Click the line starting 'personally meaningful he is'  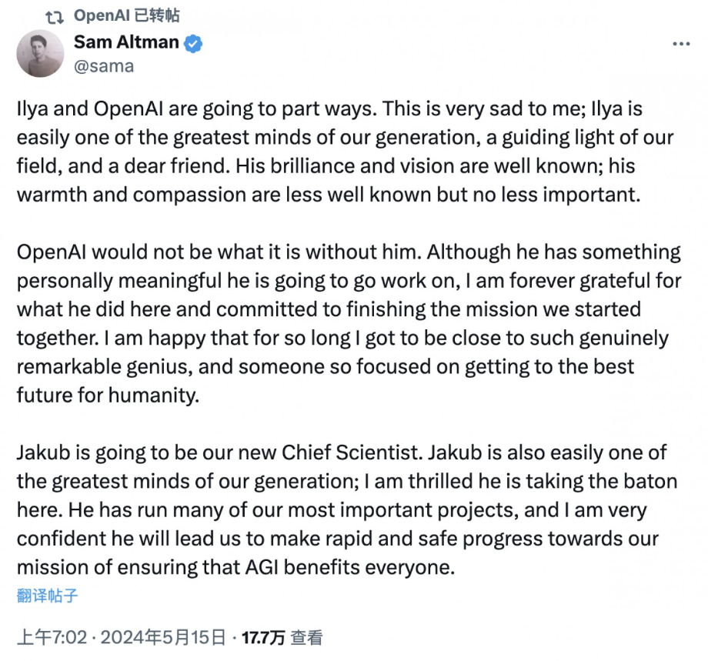[349, 281]
